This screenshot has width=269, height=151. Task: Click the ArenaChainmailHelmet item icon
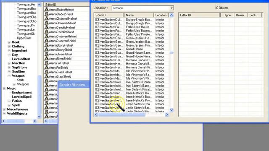coord(47,18)
